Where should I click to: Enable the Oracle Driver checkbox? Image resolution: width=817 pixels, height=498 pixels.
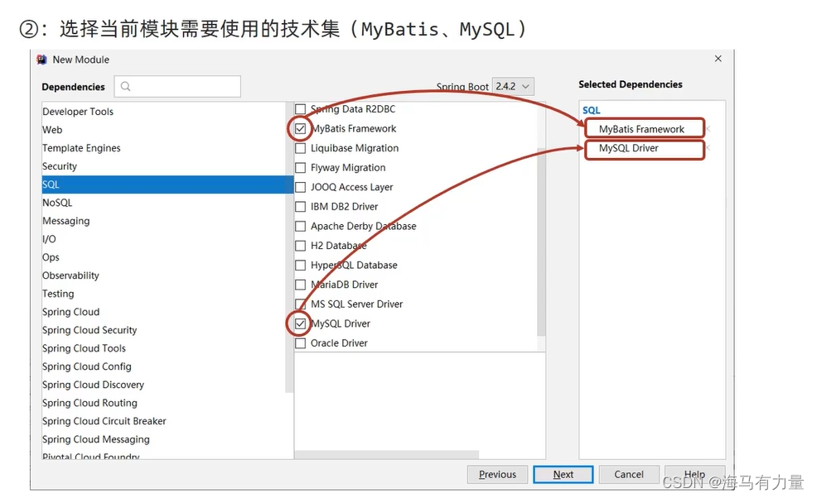point(301,343)
